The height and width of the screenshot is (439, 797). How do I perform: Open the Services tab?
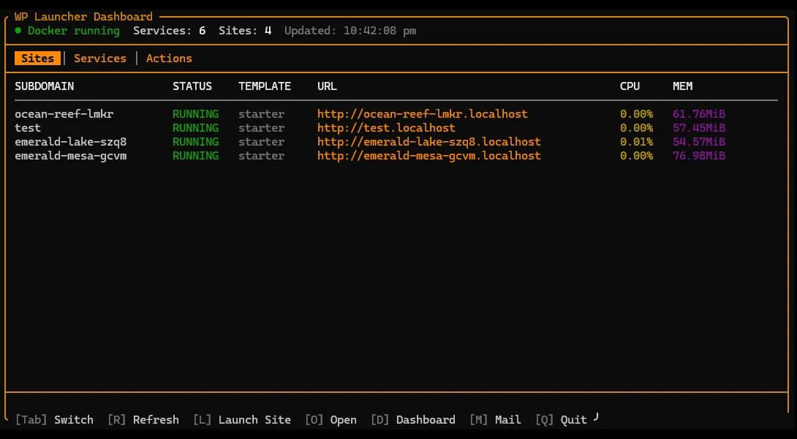(100, 59)
